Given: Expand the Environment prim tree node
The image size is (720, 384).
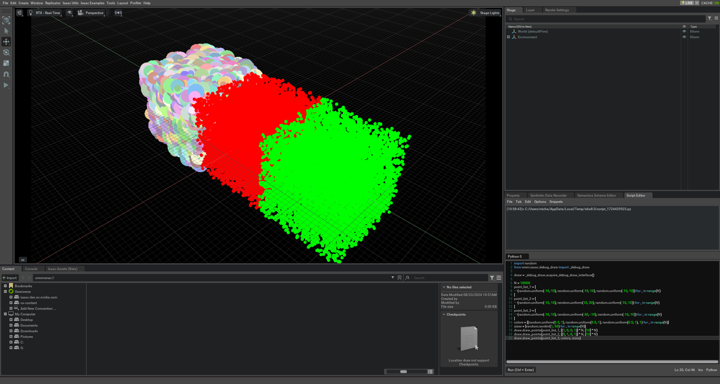Looking at the screenshot, I should [x=508, y=37].
